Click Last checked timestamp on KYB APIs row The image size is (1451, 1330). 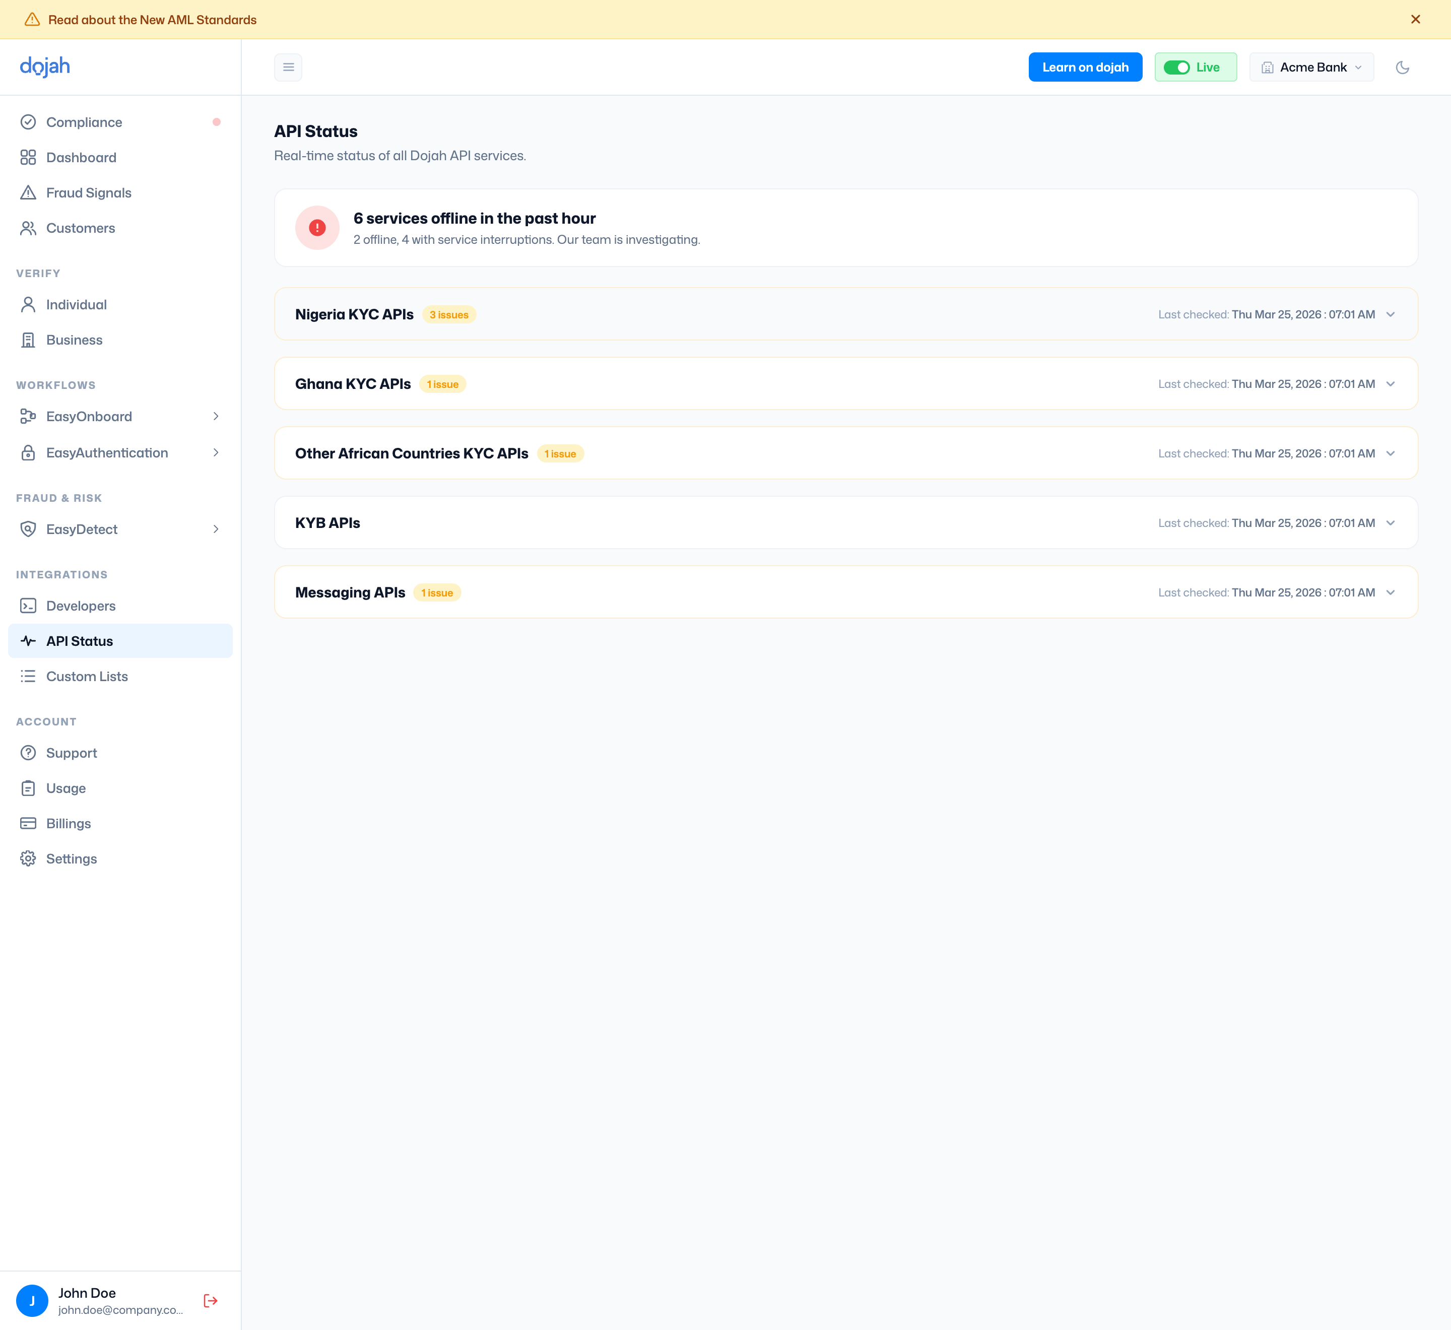1266,523
